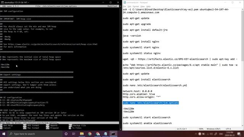
Task: Open the notification center icon
Action: pyautogui.click(x=239, y=134)
